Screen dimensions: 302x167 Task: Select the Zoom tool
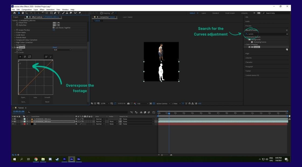pos(26,12)
